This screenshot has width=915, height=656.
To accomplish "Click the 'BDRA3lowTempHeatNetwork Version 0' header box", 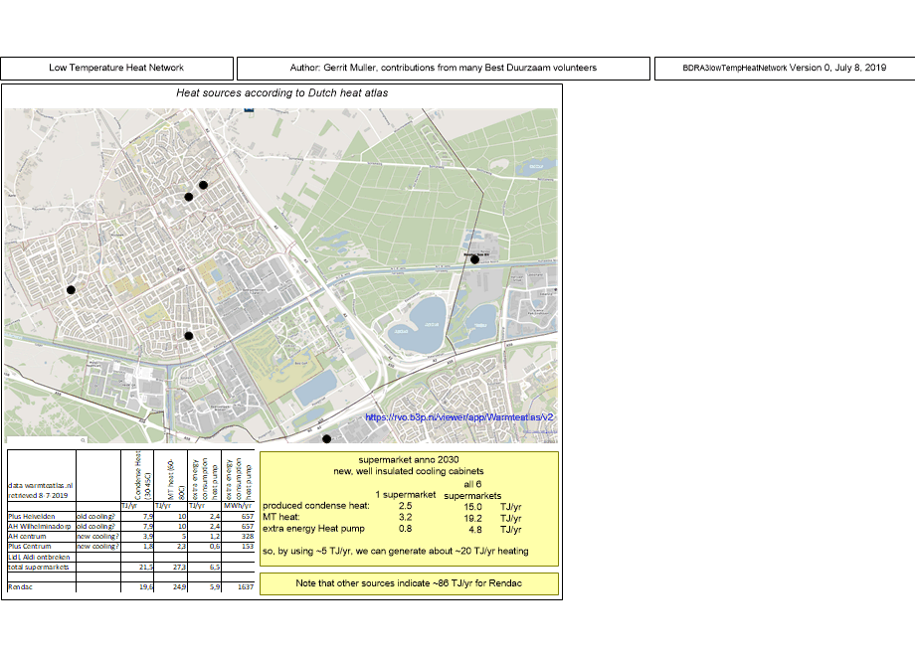I will [x=785, y=69].
